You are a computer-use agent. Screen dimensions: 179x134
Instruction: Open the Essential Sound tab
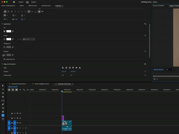(46, 6)
